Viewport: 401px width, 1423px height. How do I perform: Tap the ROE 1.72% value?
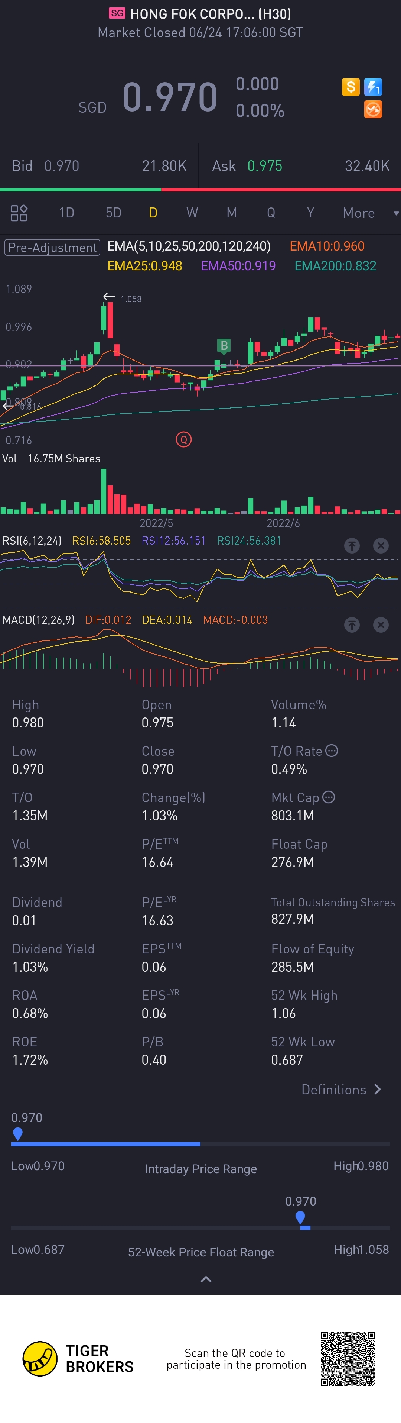point(30,1059)
